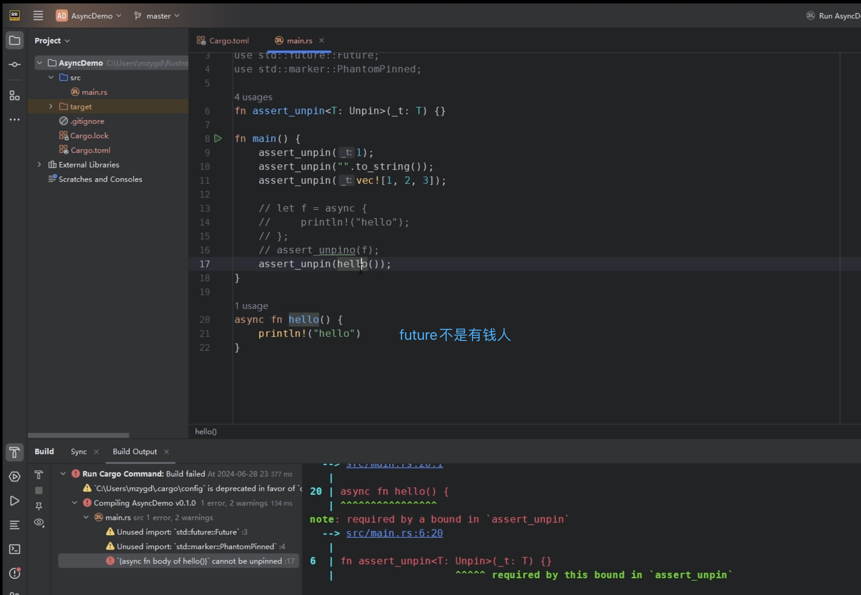
Task: Click the stop square in Build panel
Action: pyautogui.click(x=39, y=490)
